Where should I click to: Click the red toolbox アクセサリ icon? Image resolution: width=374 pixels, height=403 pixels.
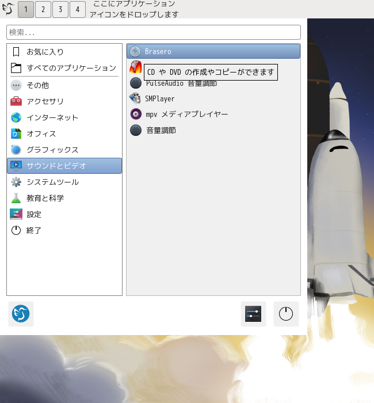[x=16, y=101]
